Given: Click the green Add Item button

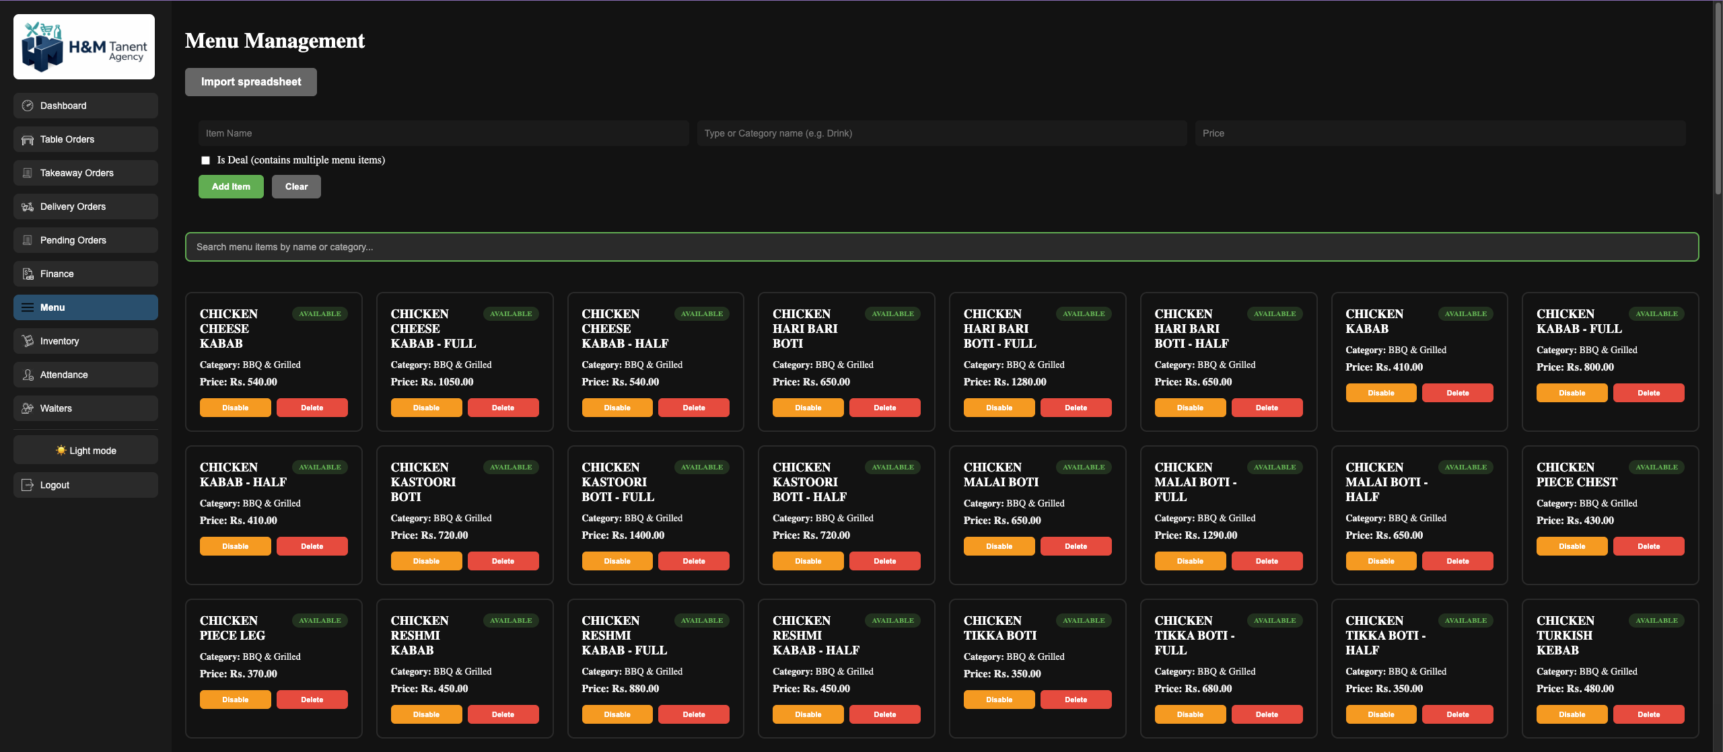Looking at the screenshot, I should click(231, 187).
